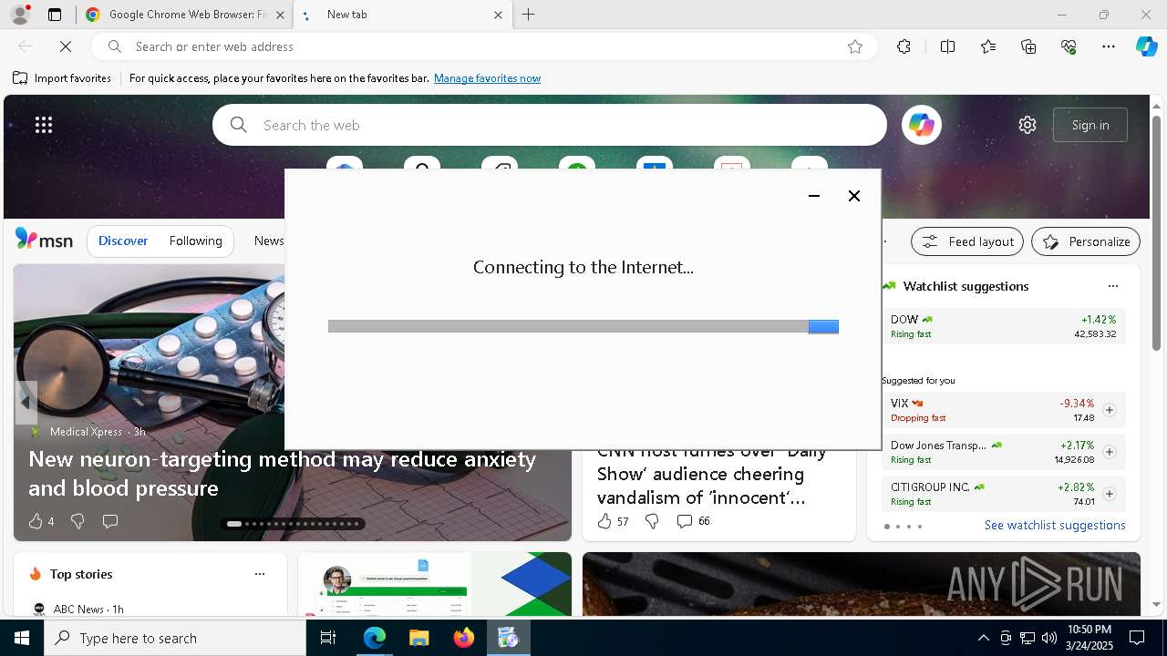The height and width of the screenshot is (656, 1167).
Task: Open comments on neuron-targeting article
Action: [x=110, y=521]
